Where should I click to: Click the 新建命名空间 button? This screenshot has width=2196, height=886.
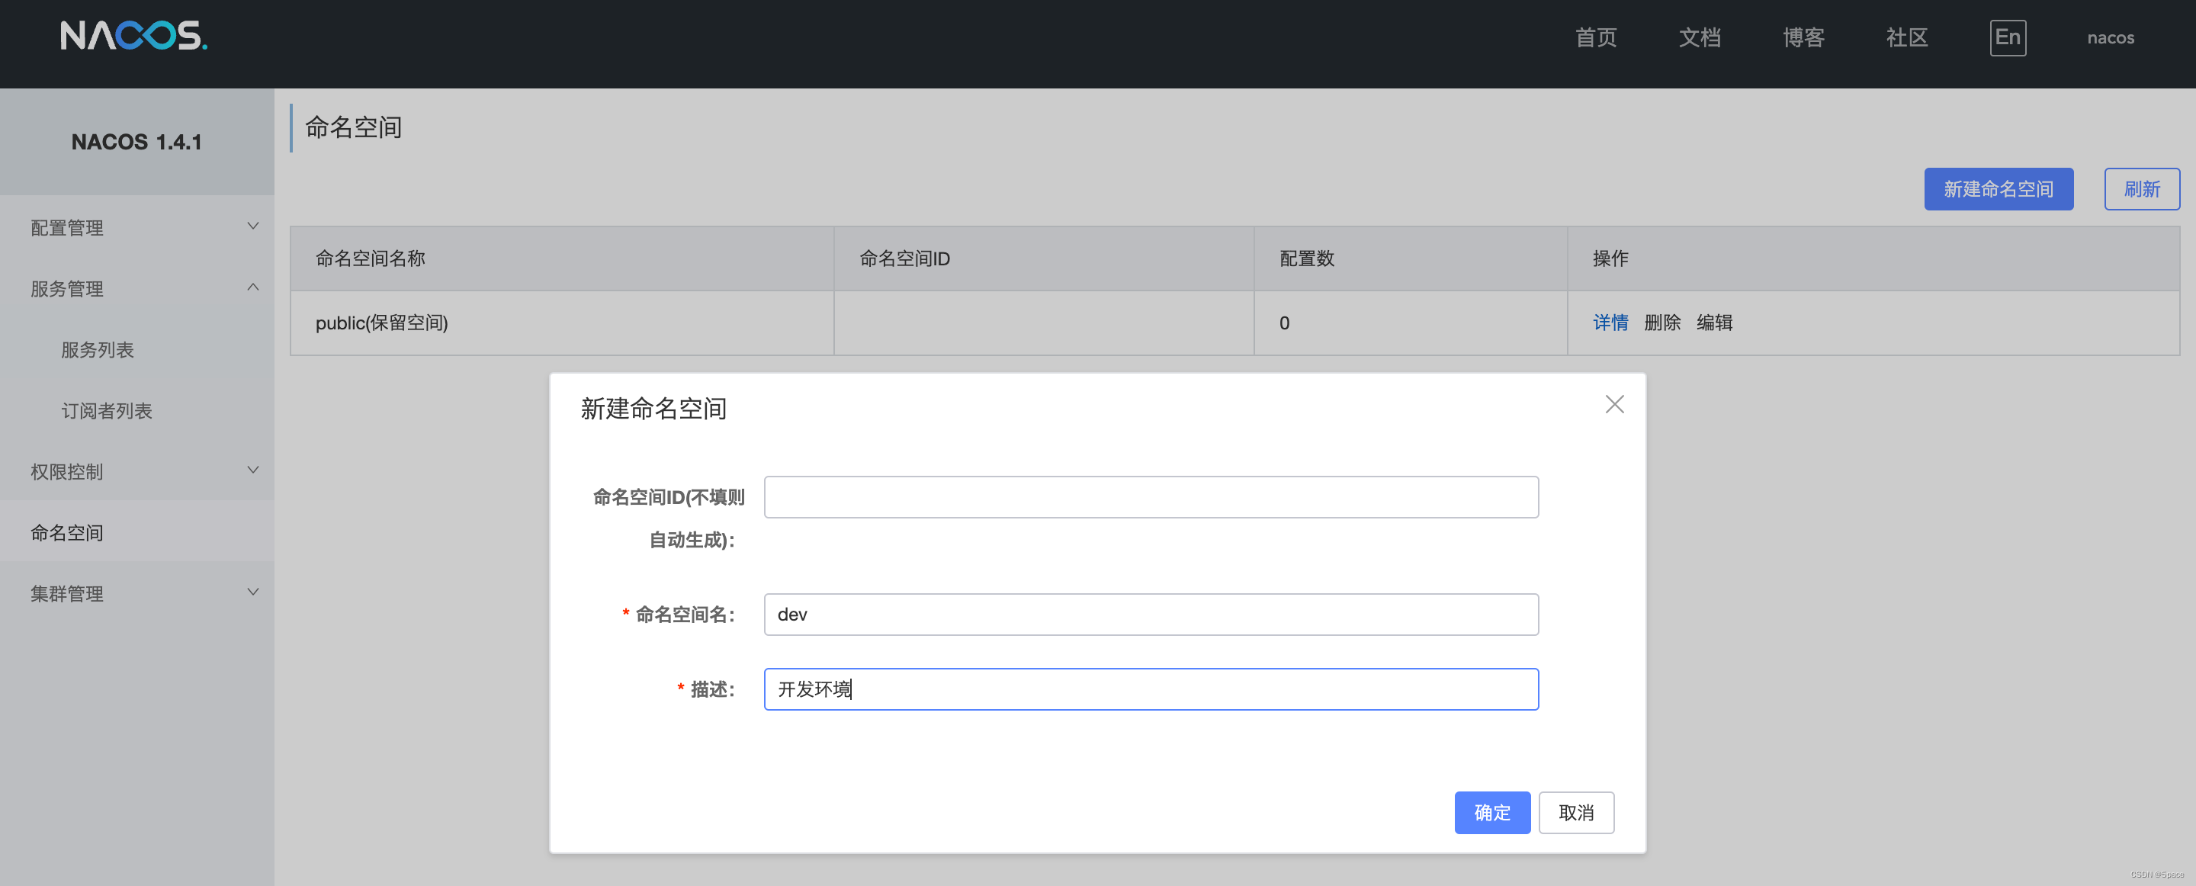pos(1999,188)
